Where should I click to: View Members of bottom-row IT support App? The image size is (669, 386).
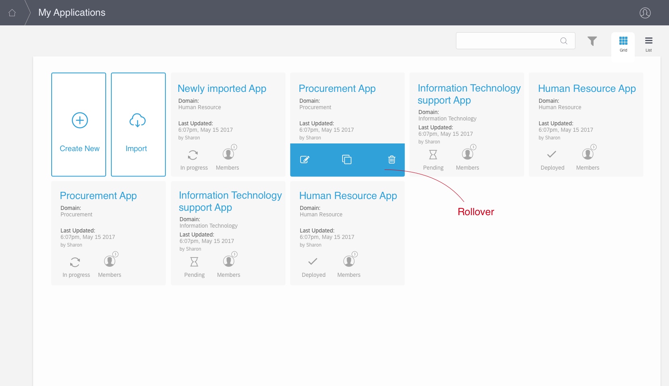click(229, 261)
